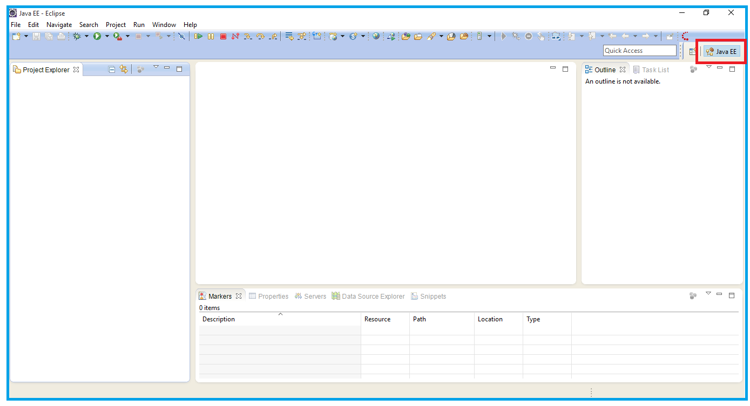
Task: Click the Quick Access search field
Action: point(639,51)
